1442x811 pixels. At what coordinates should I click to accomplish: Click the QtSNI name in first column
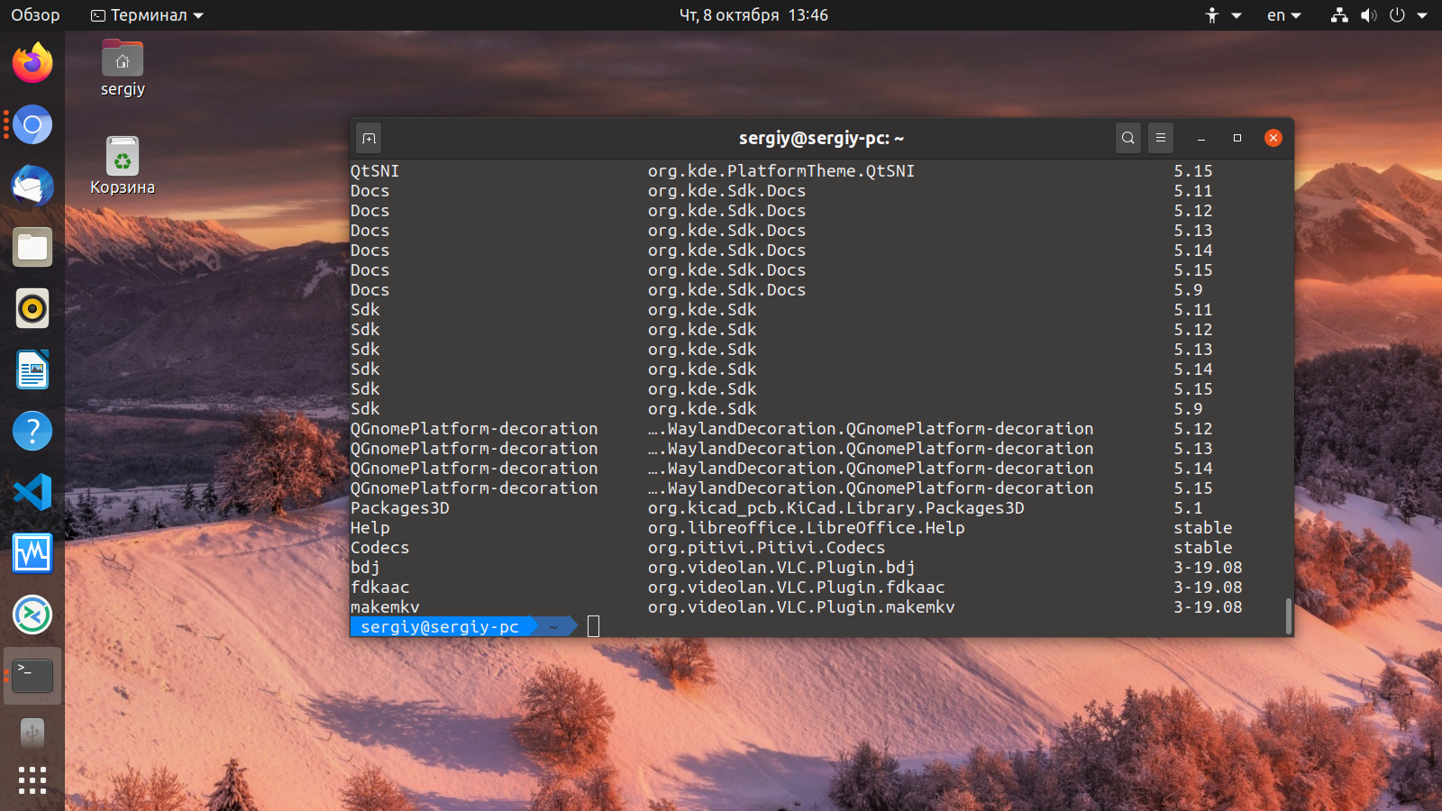point(374,171)
